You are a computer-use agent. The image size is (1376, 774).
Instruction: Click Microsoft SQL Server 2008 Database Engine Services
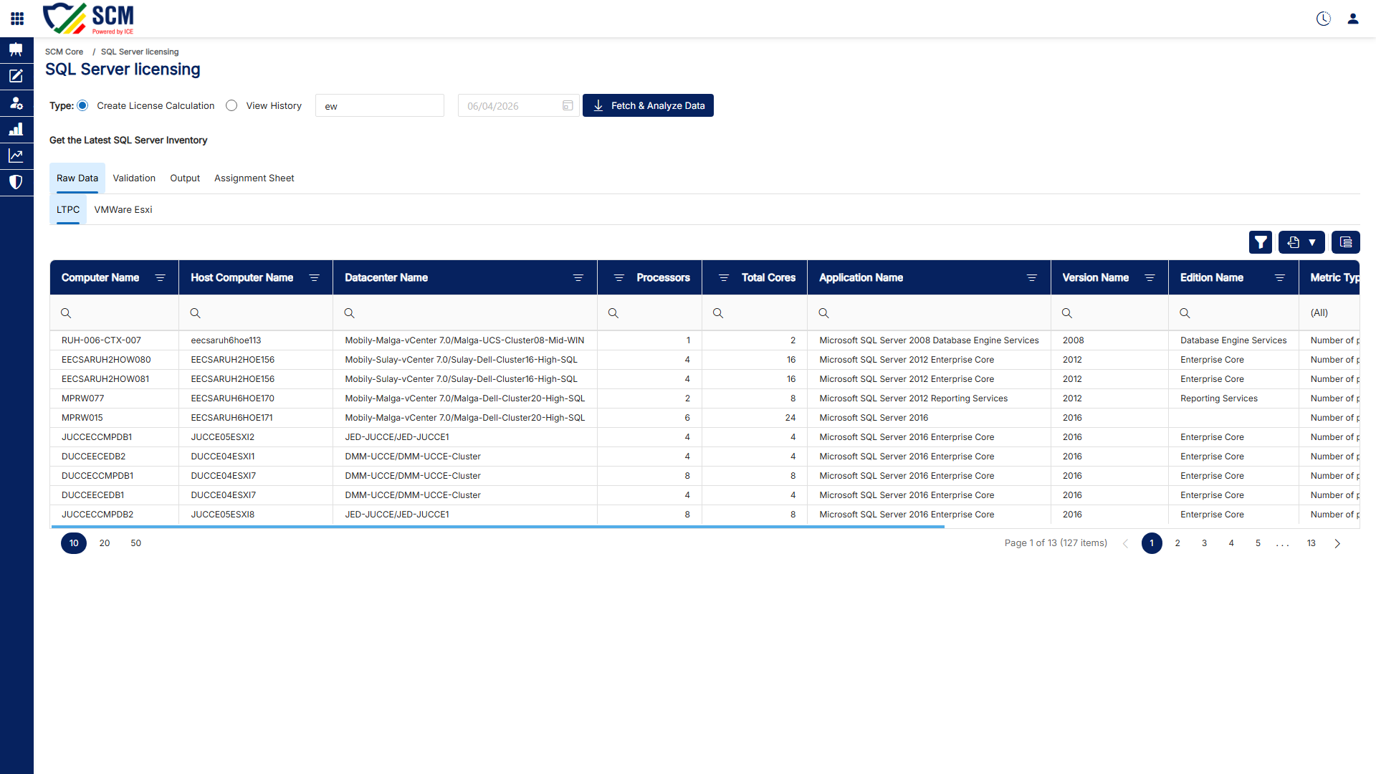tap(929, 340)
